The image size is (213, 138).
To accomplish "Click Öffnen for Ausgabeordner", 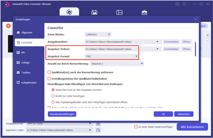I will tap(186, 42).
